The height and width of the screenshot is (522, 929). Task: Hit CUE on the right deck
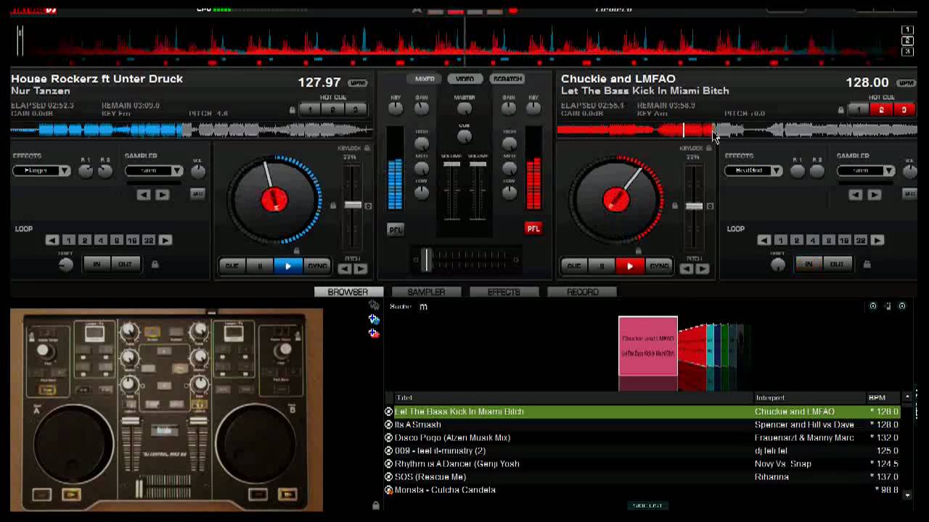click(574, 266)
